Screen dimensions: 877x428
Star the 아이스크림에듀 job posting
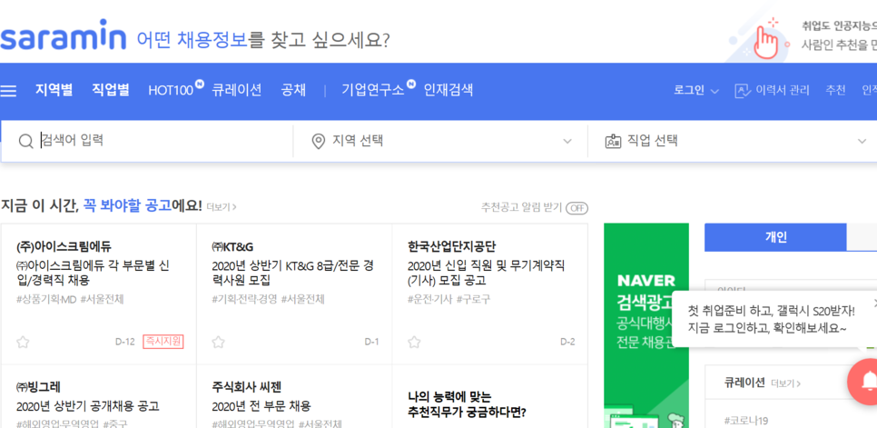(23, 342)
